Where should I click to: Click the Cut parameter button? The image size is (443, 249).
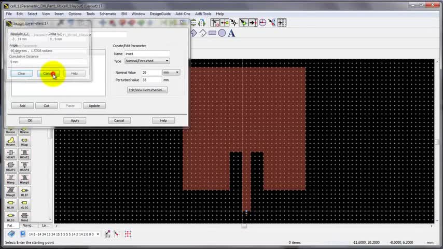pyautogui.click(x=46, y=106)
